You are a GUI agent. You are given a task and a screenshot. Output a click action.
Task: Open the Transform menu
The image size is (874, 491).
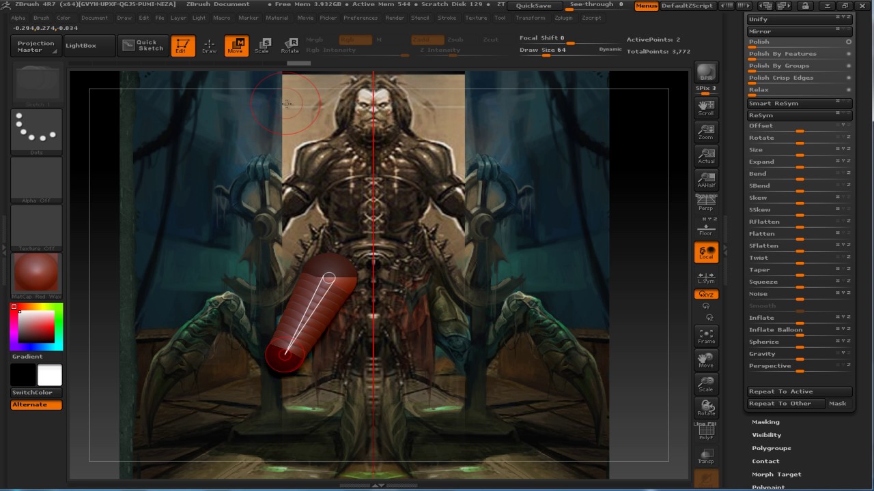pos(531,18)
